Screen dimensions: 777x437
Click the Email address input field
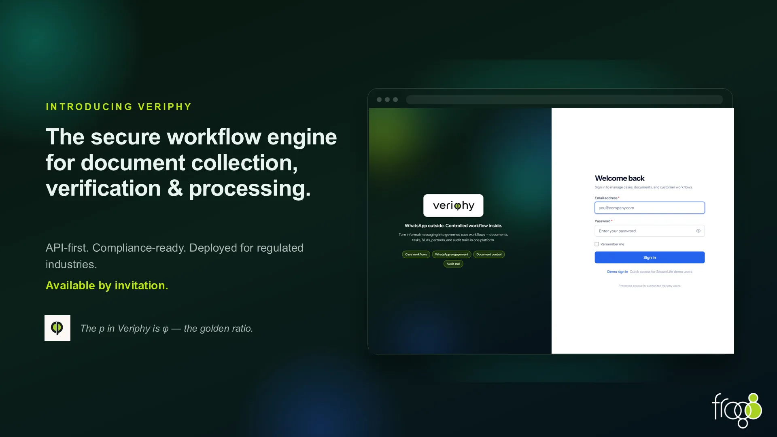(x=650, y=208)
